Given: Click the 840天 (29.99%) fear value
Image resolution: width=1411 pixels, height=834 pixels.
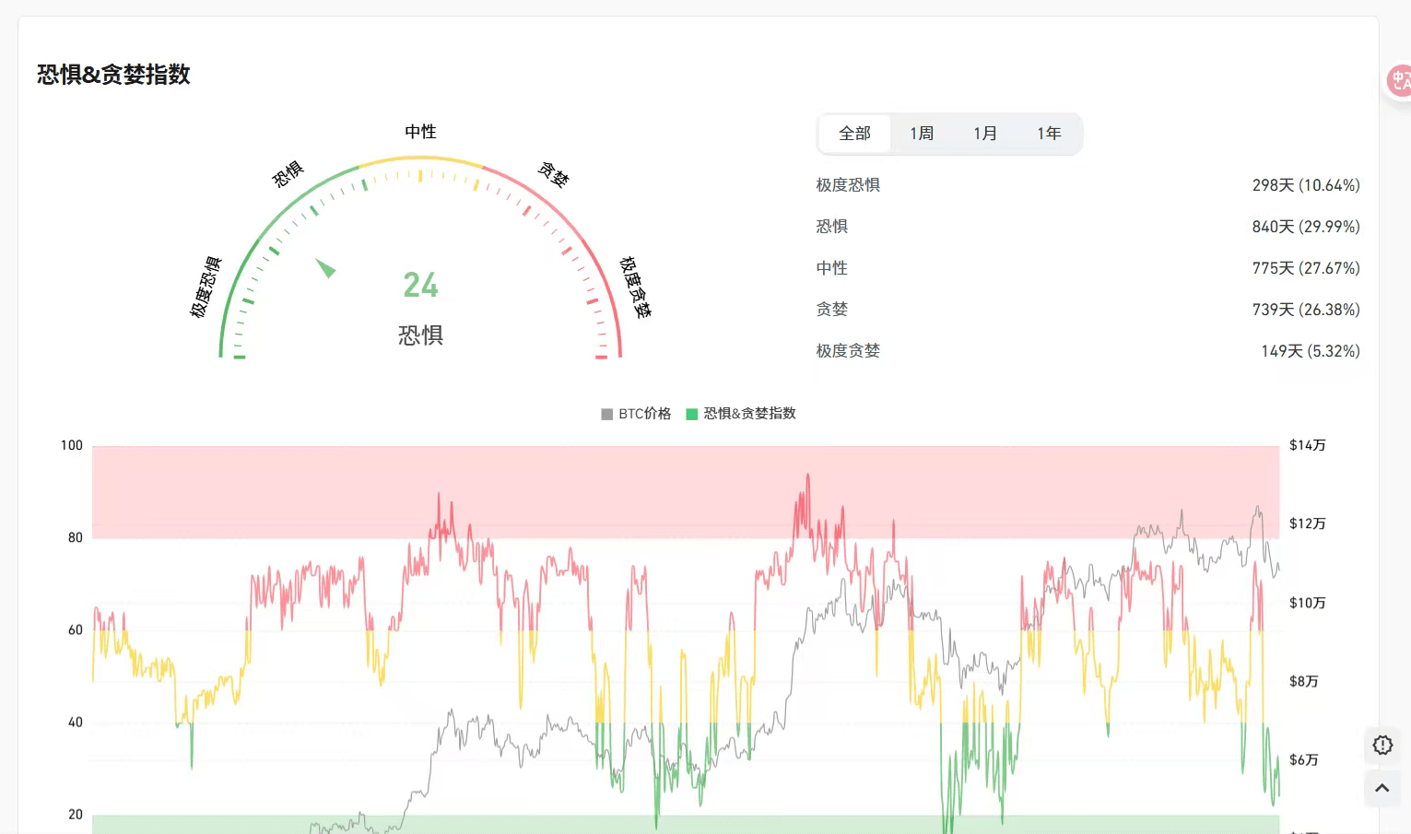Looking at the screenshot, I should [x=1305, y=227].
